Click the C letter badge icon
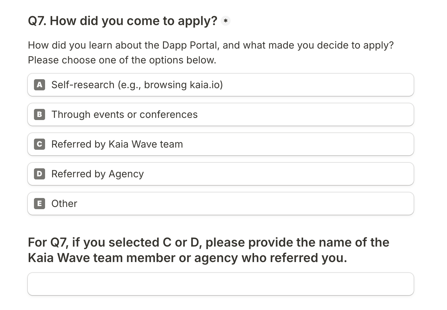Screen dimensions: 447x310 (x=40, y=144)
